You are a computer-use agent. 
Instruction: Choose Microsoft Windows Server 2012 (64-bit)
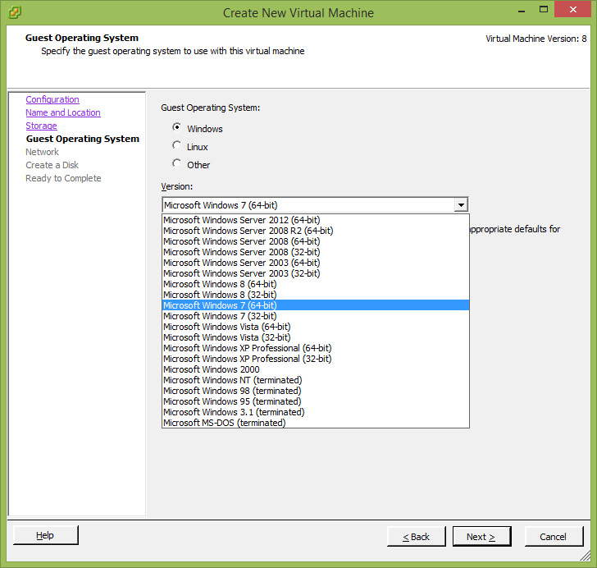[x=315, y=220]
